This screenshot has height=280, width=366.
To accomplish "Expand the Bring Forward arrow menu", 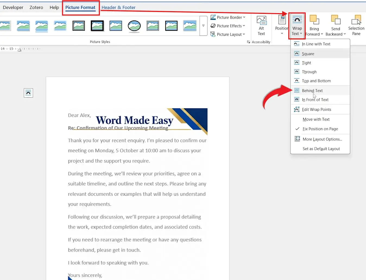I will point(322,34).
